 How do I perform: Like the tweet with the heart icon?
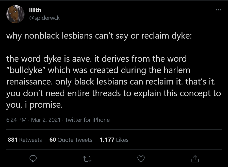[x=141, y=159]
